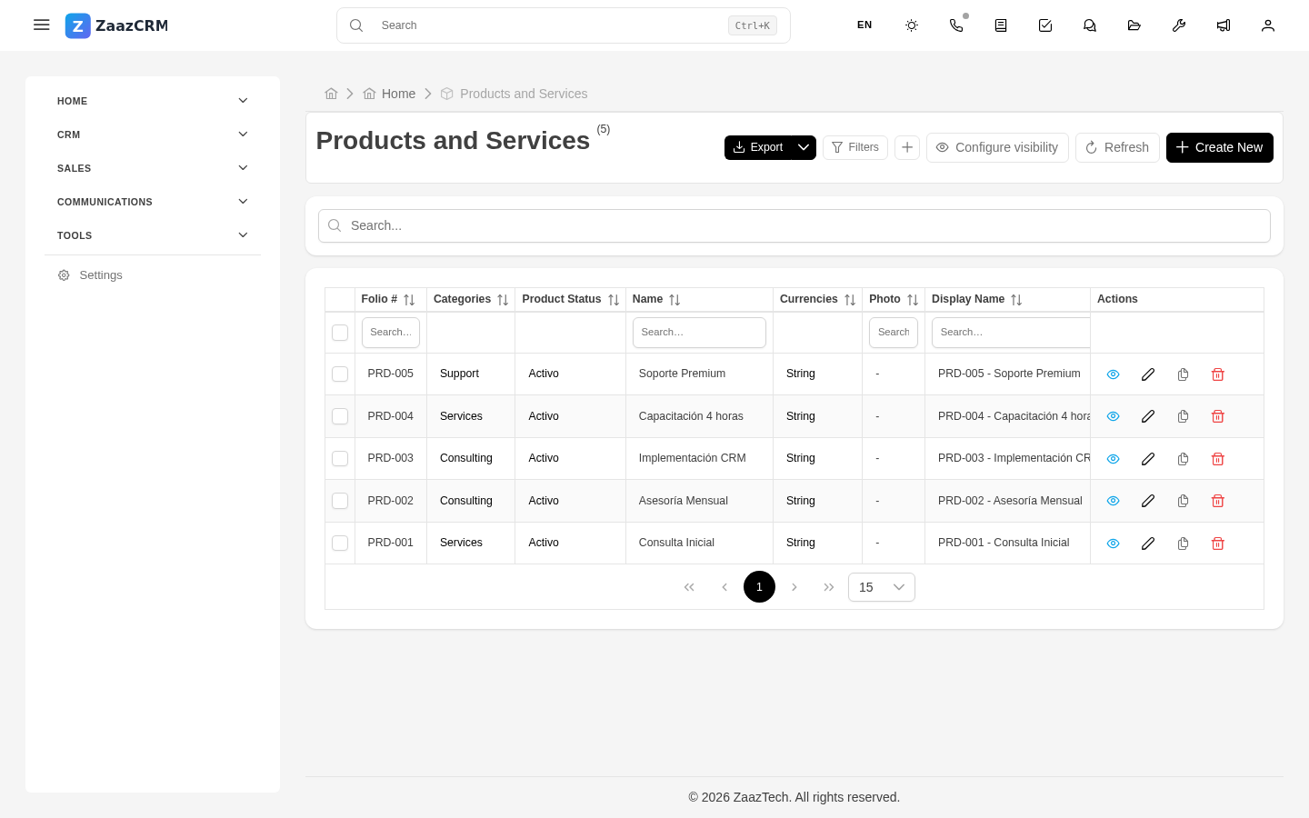Sort by Display Name column arrows
Viewport: 1309px width, 818px height.
[x=1016, y=300]
